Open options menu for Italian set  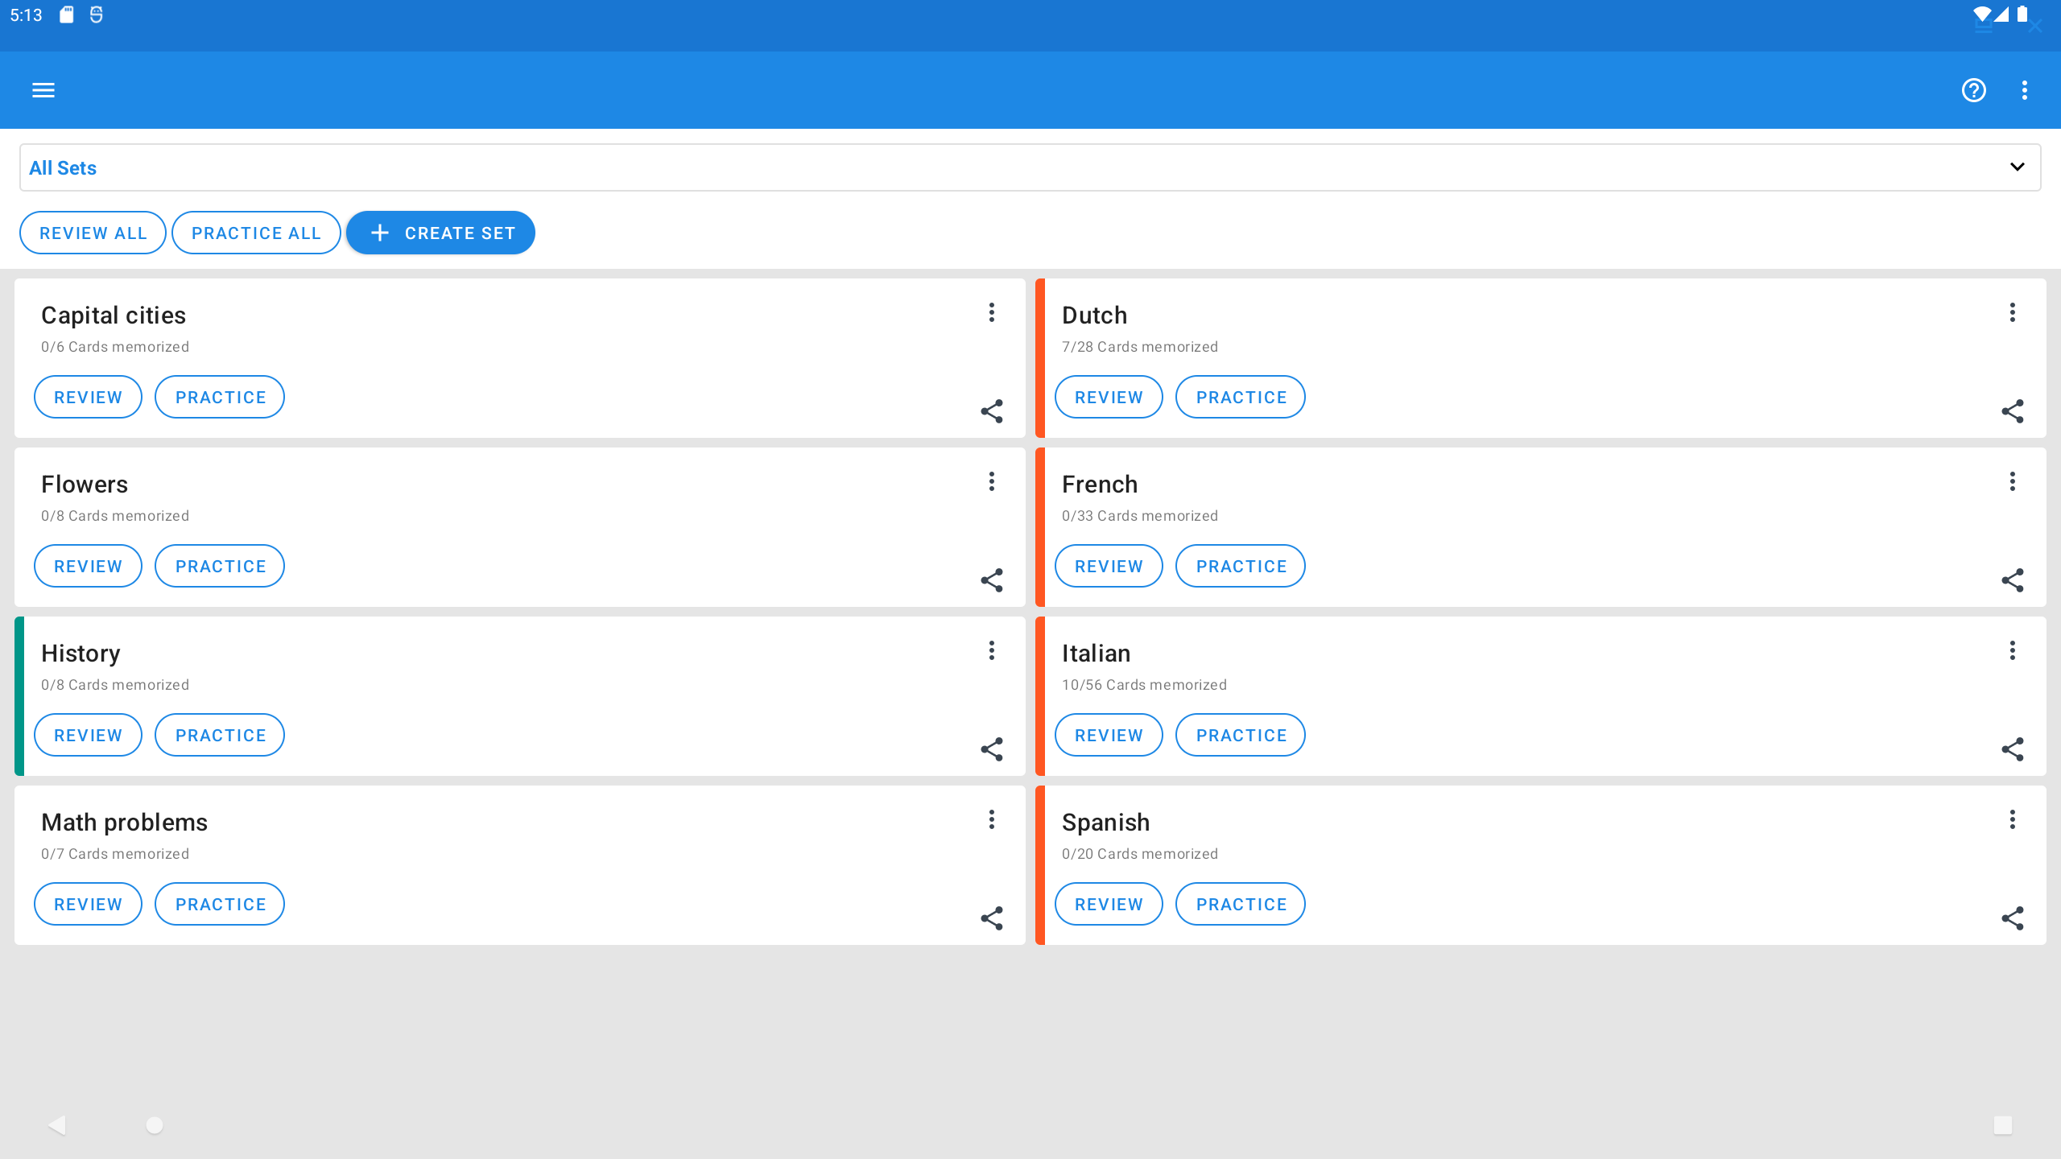click(x=2013, y=650)
